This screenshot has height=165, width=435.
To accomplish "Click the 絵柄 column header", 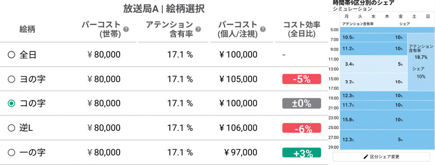I will point(27,29).
